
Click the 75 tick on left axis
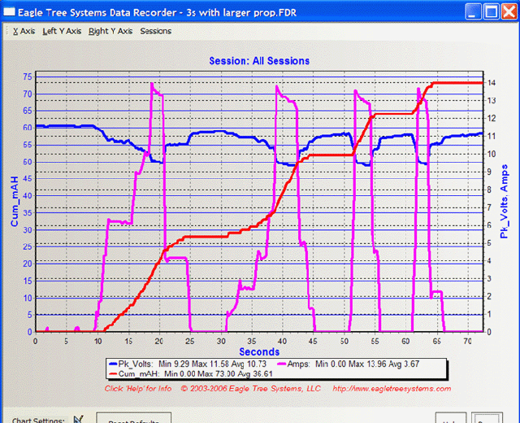pos(28,76)
